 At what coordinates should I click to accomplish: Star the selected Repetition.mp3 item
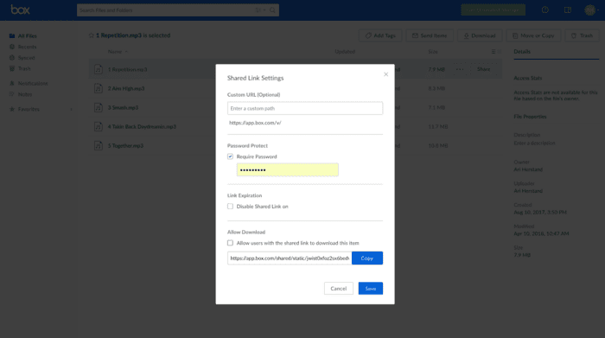point(92,35)
